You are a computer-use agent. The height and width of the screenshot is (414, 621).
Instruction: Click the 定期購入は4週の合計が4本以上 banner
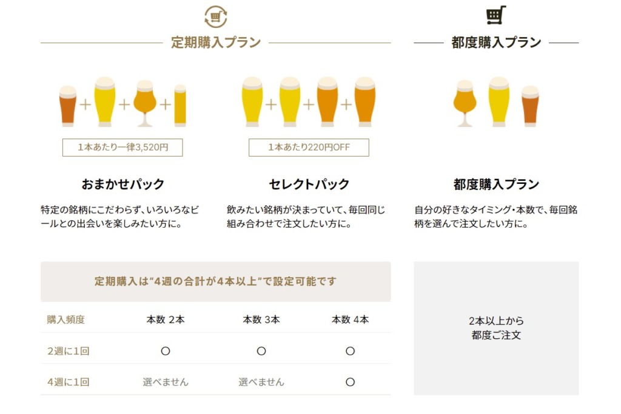pos(216,282)
